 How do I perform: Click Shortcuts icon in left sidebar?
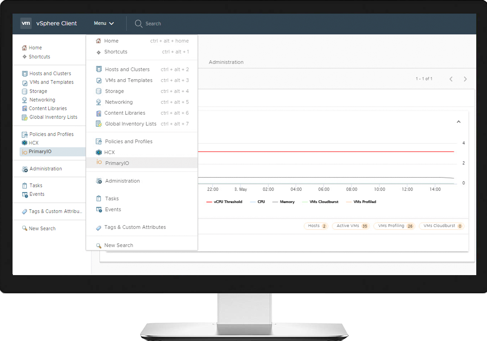(x=24, y=57)
